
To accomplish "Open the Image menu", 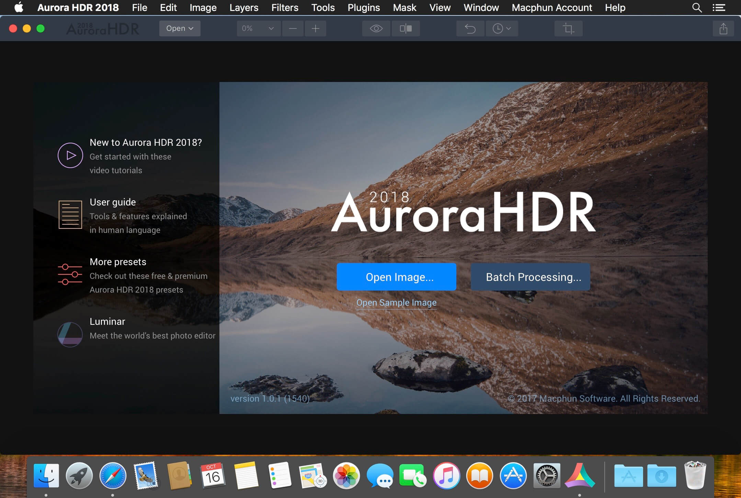I will point(203,8).
